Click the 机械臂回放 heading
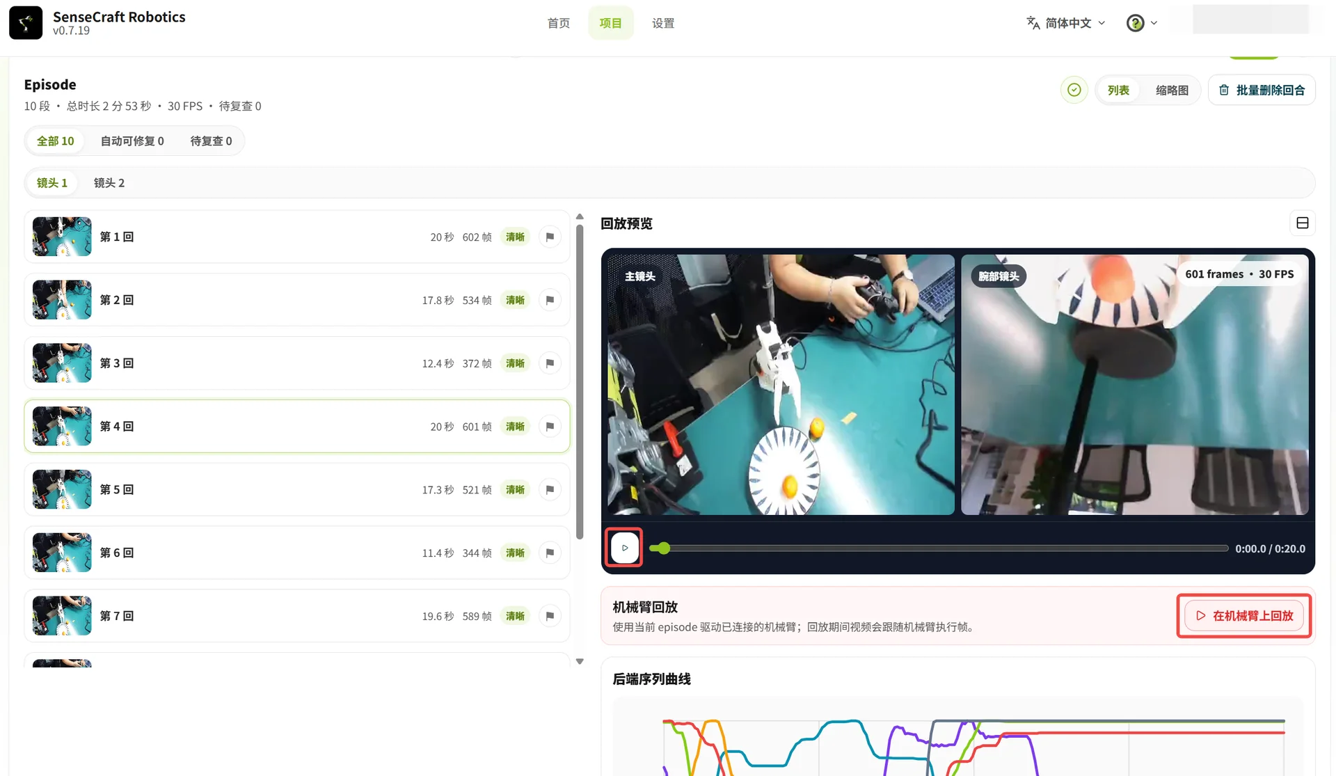This screenshot has height=776, width=1336. [645, 607]
